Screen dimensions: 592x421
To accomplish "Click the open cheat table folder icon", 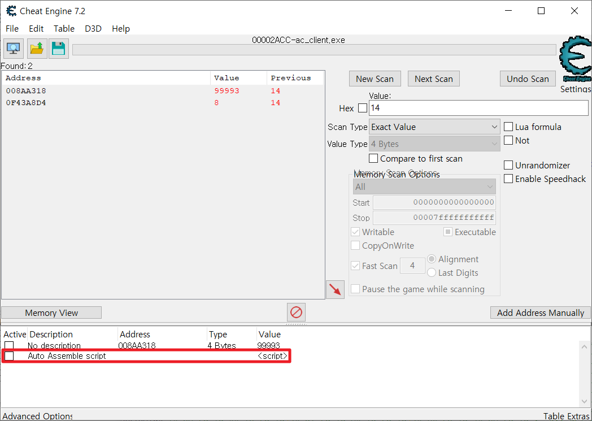I will [37, 49].
